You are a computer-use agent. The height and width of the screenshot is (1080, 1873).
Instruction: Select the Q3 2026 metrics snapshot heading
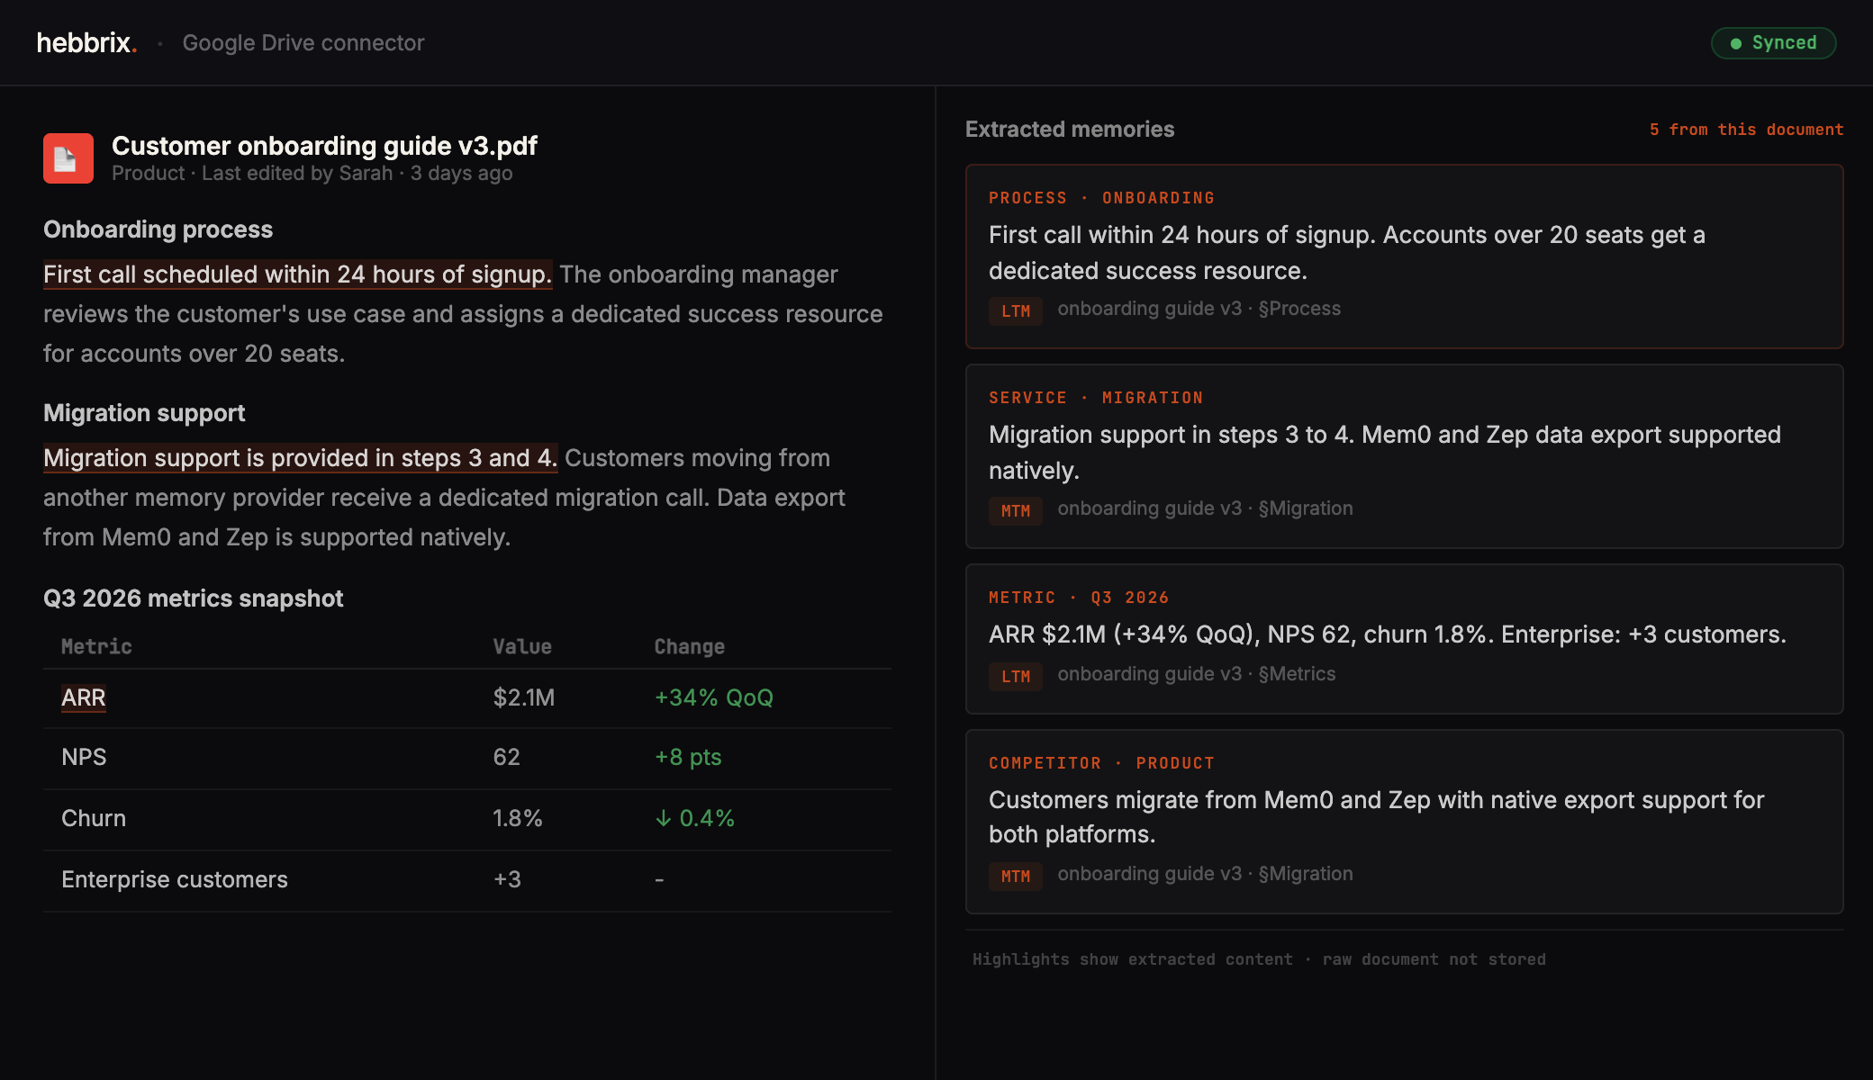[193, 598]
